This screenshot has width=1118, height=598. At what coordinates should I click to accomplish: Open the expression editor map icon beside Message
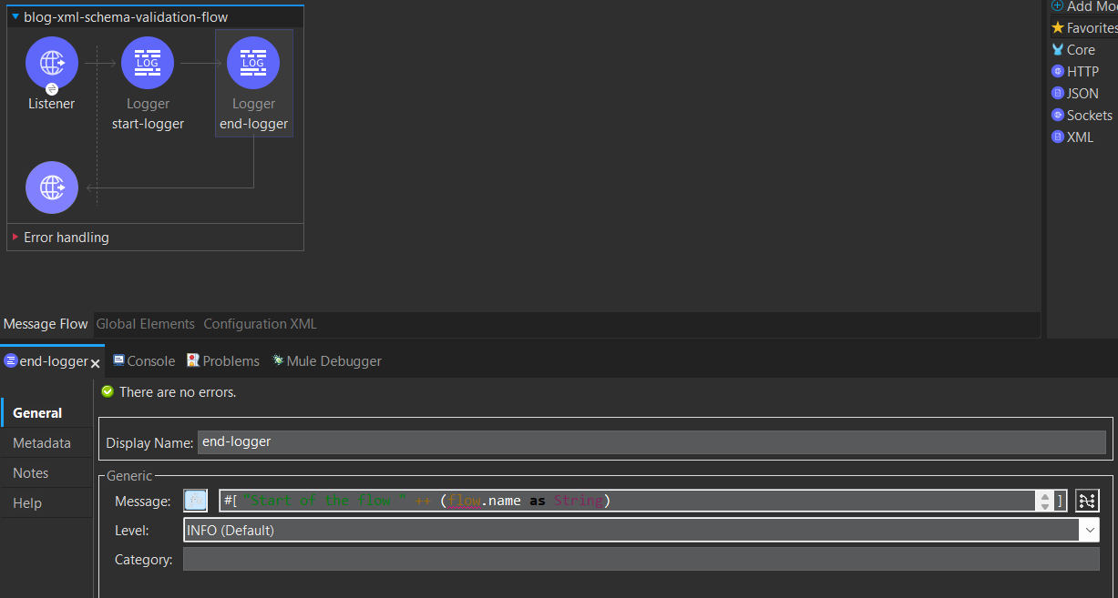tap(1087, 501)
